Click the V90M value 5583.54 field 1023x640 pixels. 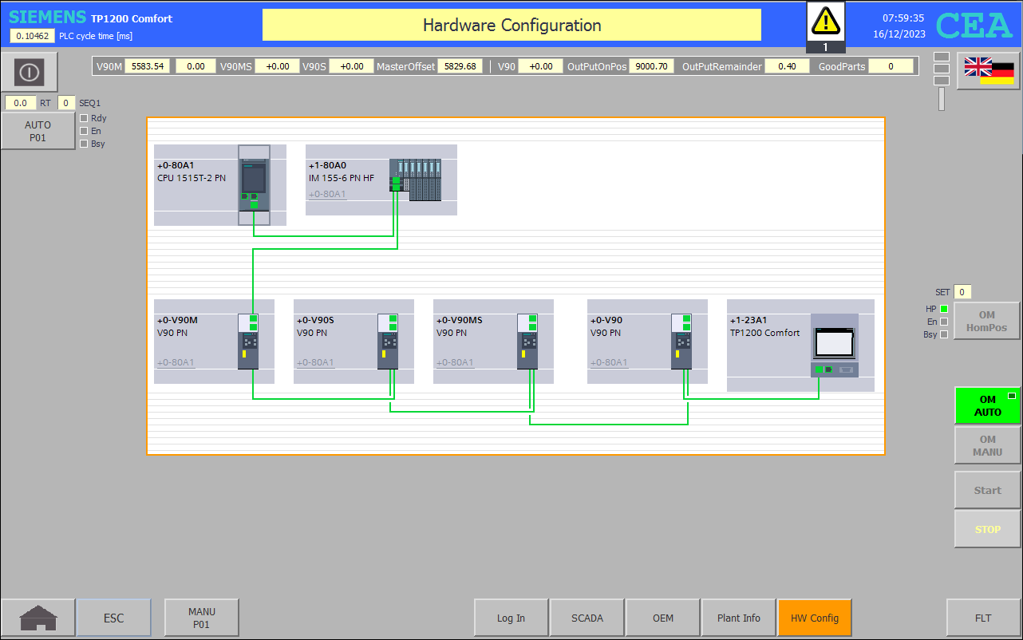point(148,66)
